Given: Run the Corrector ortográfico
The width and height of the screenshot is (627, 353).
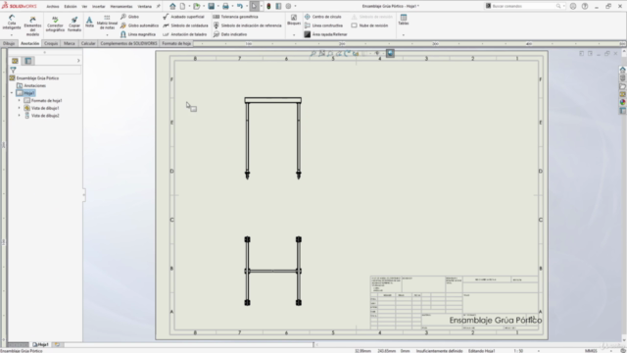Looking at the screenshot, I should click(x=55, y=24).
